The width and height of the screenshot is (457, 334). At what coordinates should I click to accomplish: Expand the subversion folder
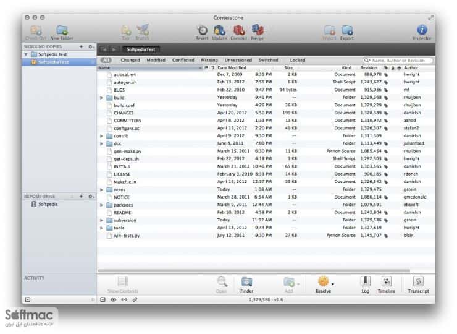[101, 220]
